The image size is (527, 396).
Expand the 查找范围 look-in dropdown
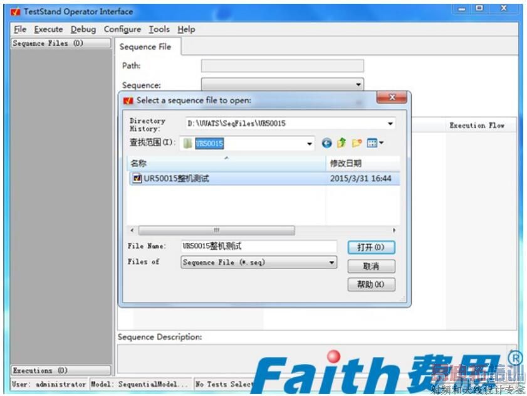coord(310,144)
